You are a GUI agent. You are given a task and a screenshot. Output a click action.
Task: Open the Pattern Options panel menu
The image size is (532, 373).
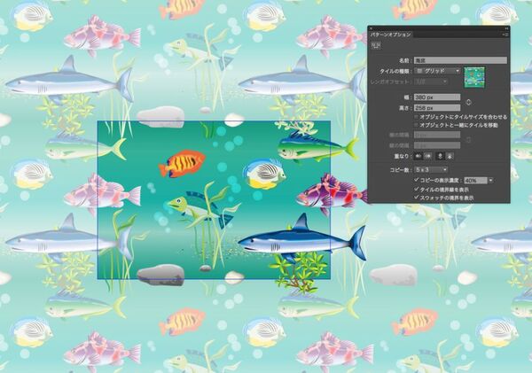(x=506, y=35)
